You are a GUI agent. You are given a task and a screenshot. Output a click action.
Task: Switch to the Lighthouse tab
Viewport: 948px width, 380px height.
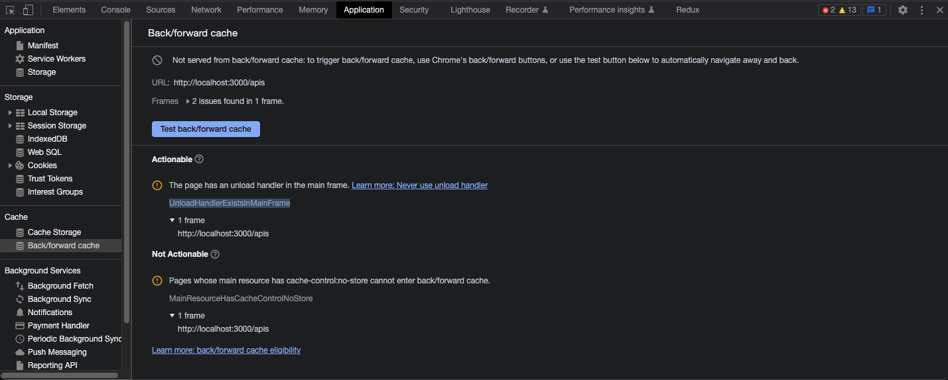point(470,10)
